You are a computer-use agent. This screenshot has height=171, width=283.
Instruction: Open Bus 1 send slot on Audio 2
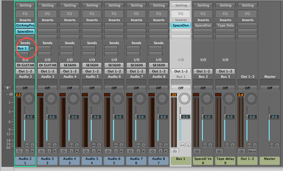coord(22,49)
